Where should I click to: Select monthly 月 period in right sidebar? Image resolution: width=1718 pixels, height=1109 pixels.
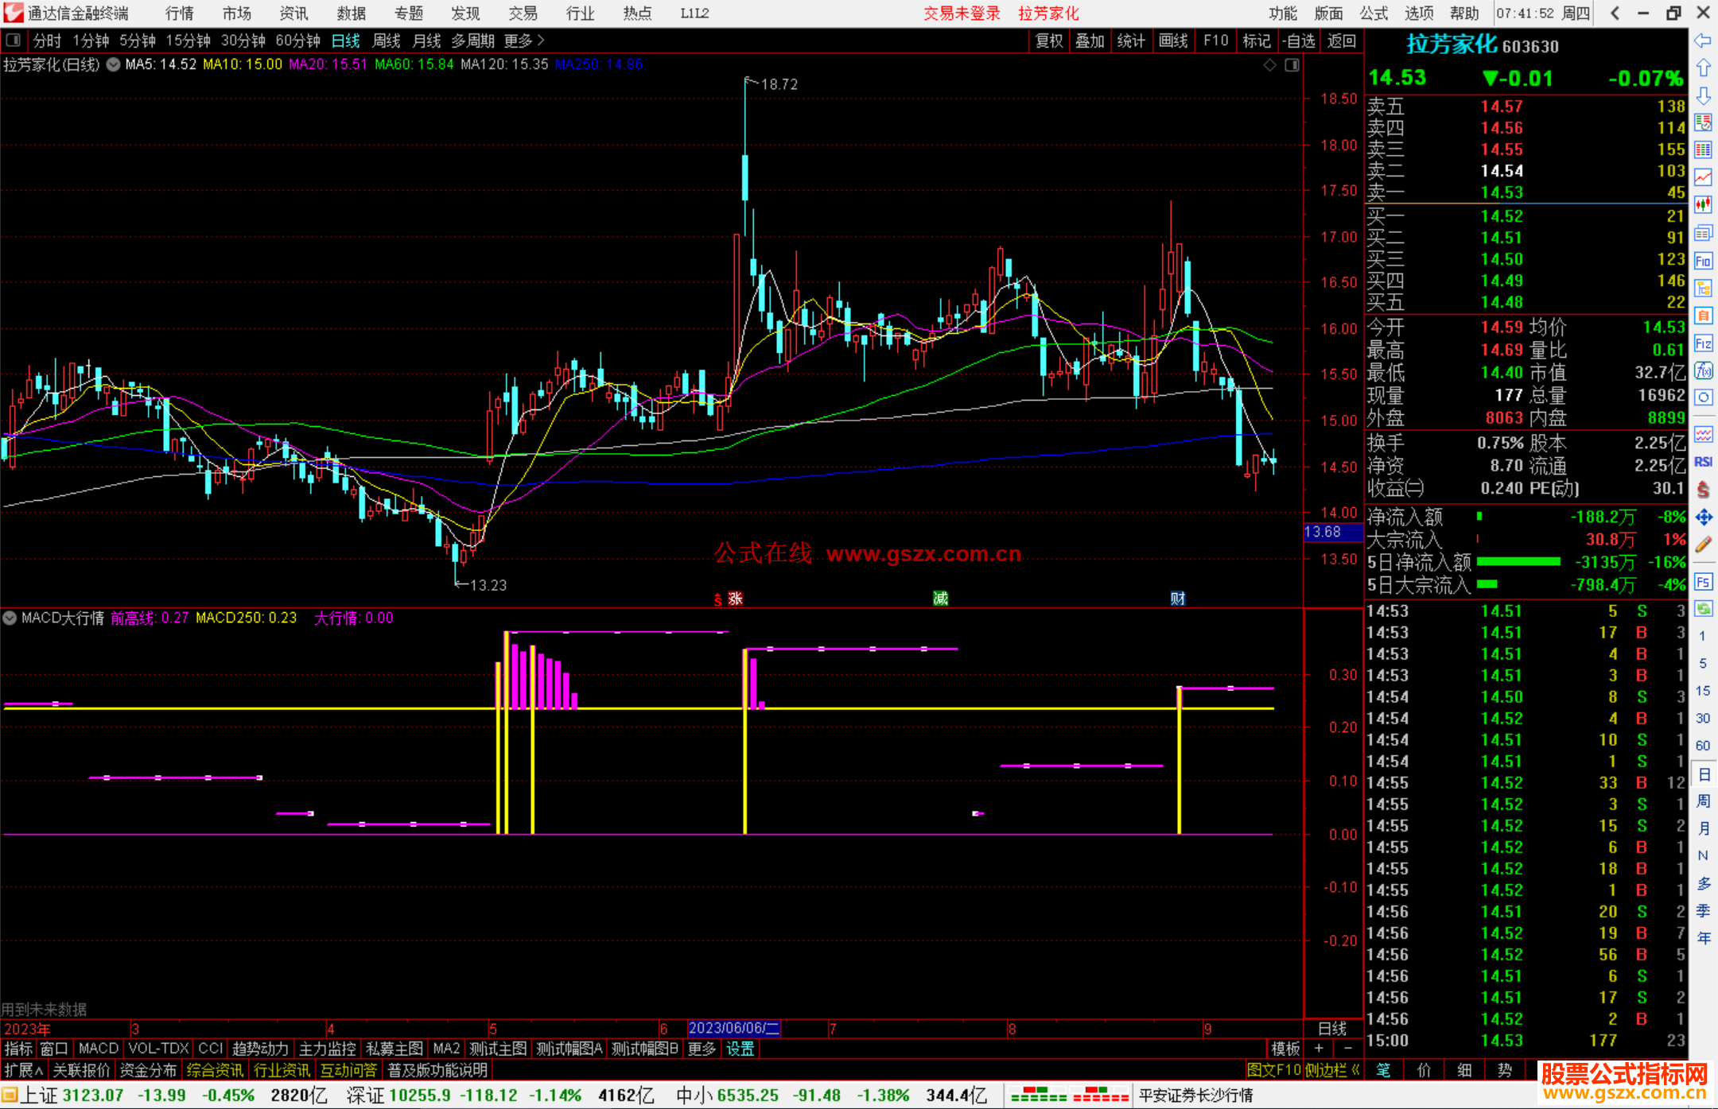click(x=1704, y=828)
